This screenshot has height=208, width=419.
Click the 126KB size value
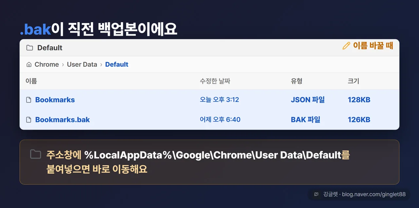point(359,119)
